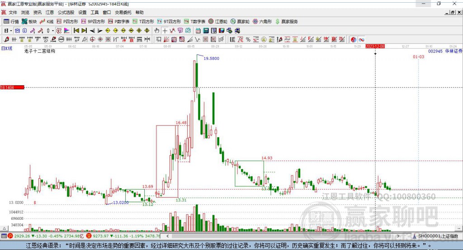This screenshot has height=250, width=463.
Task: Open 赢家服务 dollar-sign service
Action: [286, 22]
